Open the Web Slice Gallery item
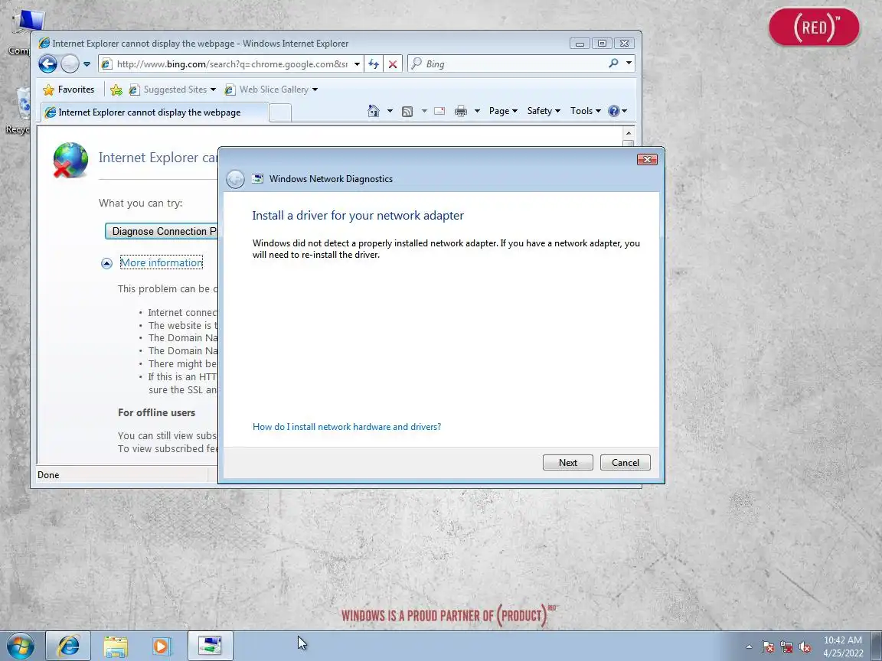Screen dimensions: 882x661 [271, 90]
